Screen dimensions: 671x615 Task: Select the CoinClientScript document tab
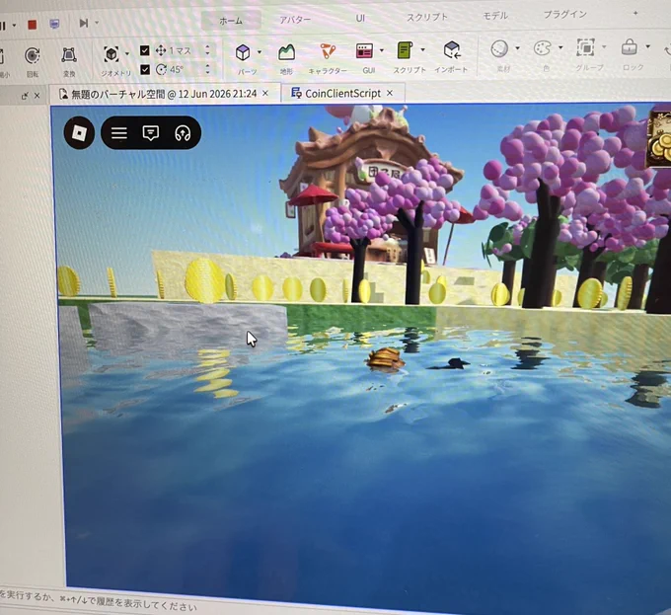[342, 93]
